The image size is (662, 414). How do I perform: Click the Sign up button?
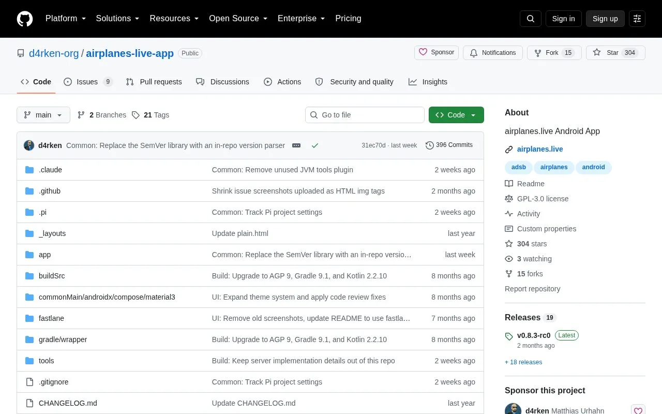click(605, 19)
